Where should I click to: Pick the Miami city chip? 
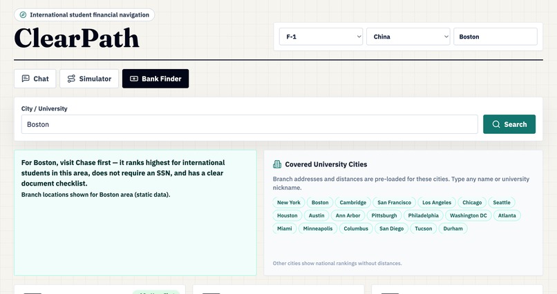(285, 228)
